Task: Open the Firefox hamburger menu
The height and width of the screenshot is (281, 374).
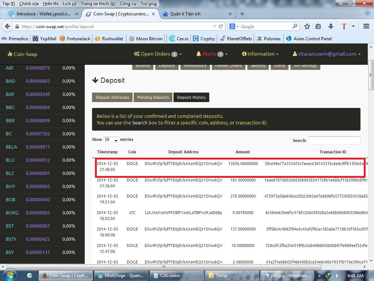Action: (x=366, y=26)
